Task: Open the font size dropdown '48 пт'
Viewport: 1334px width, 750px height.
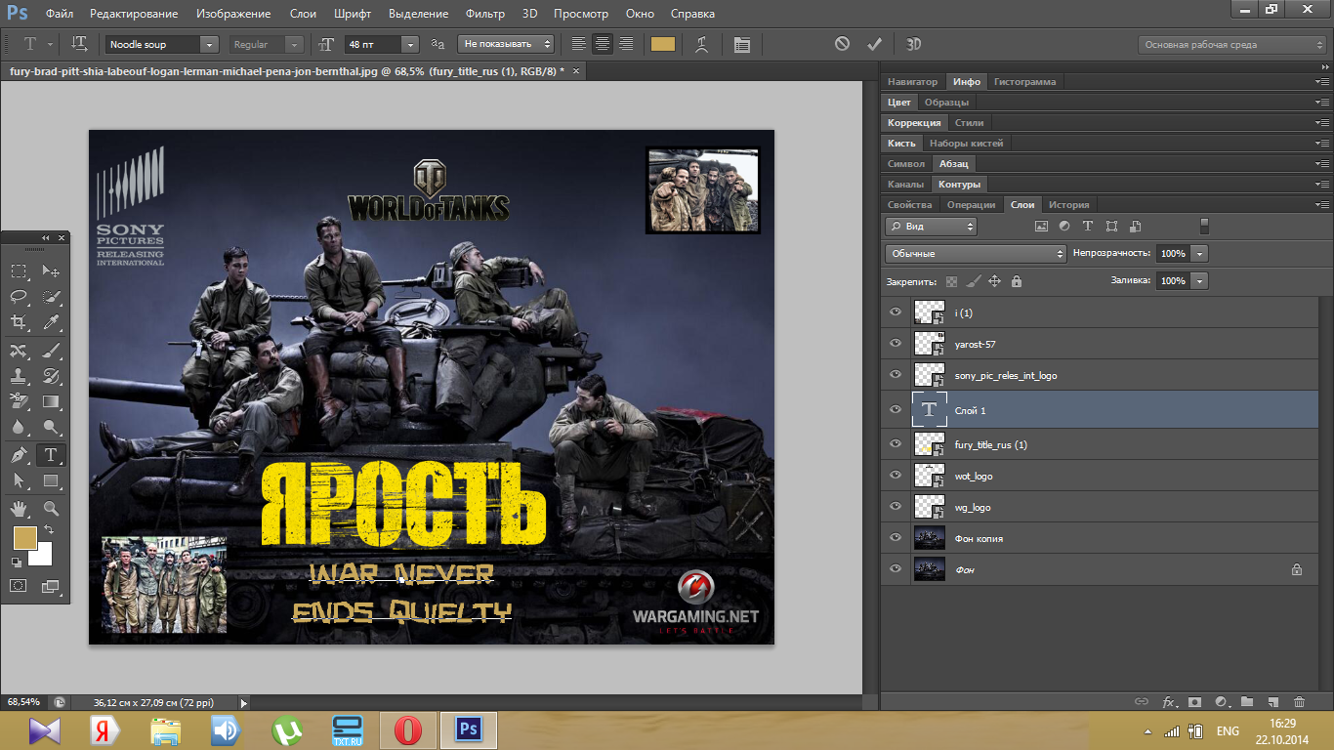Action: tap(410, 44)
